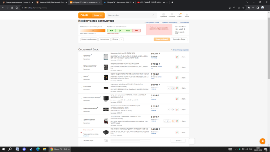Open the Каталог dropdown menu
Image resolution: width=270 pixels, height=152 pixels.
pyautogui.click(x=97, y=15)
